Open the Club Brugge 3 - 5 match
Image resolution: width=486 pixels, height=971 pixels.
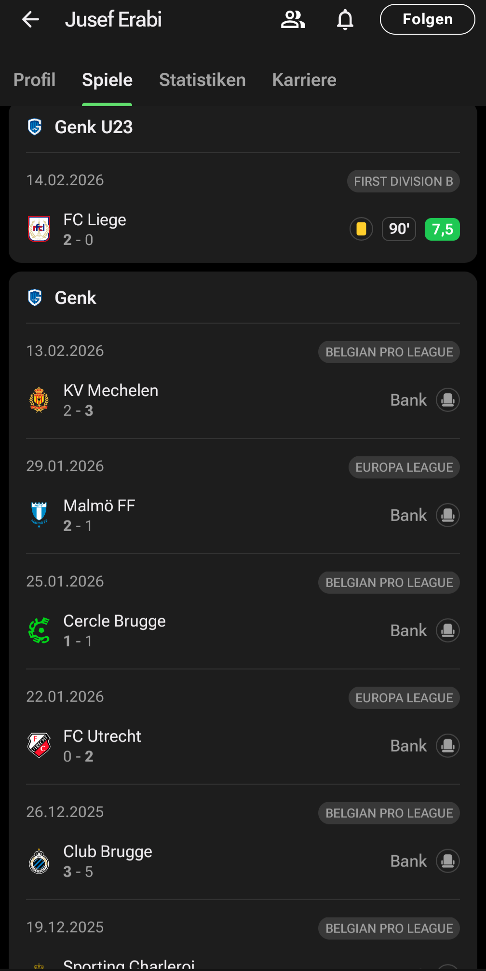pos(193,861)
